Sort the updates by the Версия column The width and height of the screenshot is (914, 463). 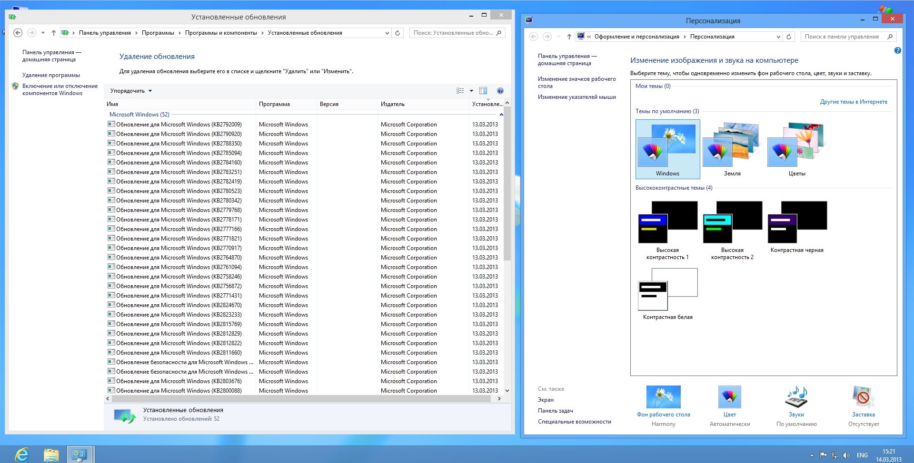(x=347, y=104)
